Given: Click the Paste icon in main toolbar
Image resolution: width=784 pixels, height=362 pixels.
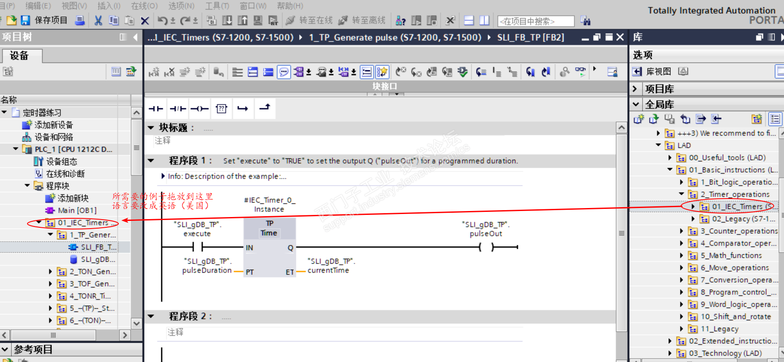Looking at the screenshot, I should [x=129, y=20].
